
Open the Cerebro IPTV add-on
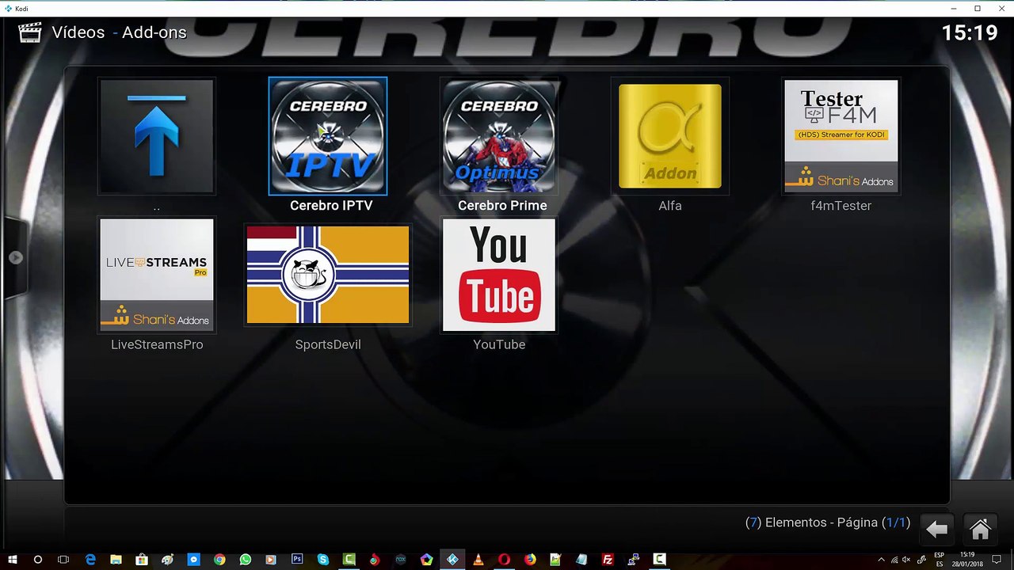coord(328,136)
